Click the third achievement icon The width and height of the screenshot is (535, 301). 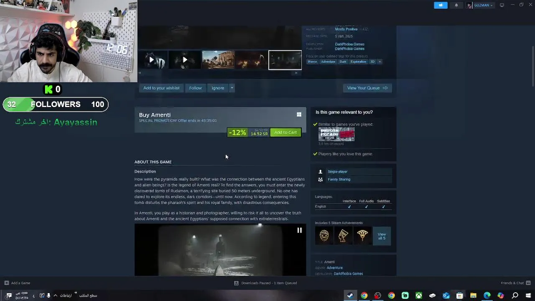(x=362, y=236)
